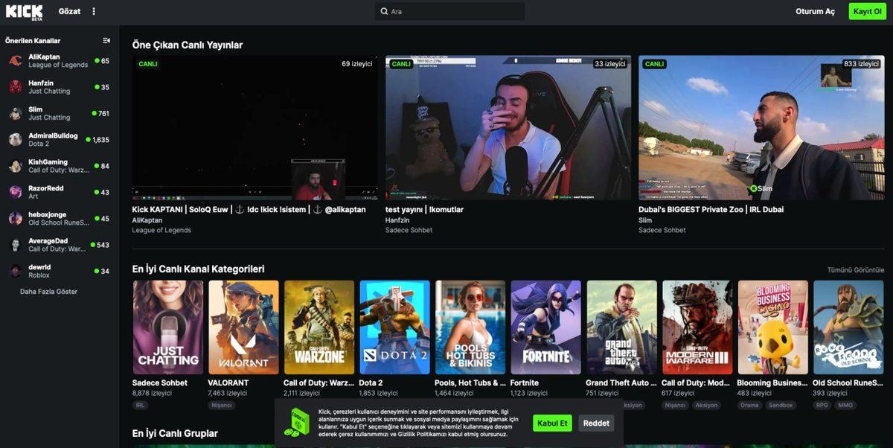Reject cookies with Reddet
This screenshot has height=448, width=893.
click(595, 423)
